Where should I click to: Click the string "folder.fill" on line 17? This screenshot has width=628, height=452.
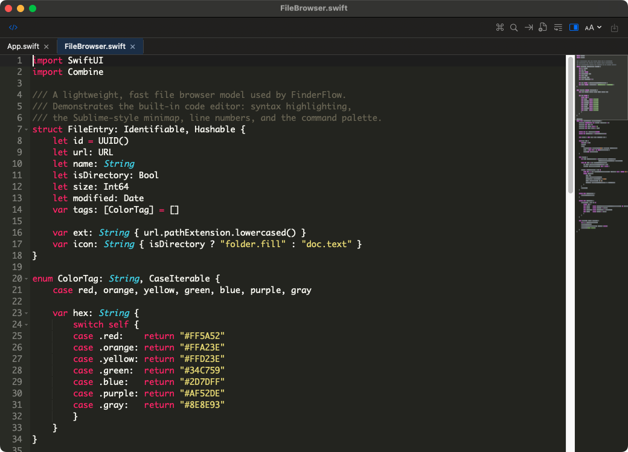pos(253,245)
